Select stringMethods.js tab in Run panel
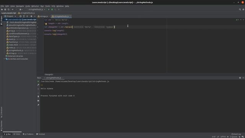Image resolution: width=245 pixels, height=138 pixels. [54, 78]
